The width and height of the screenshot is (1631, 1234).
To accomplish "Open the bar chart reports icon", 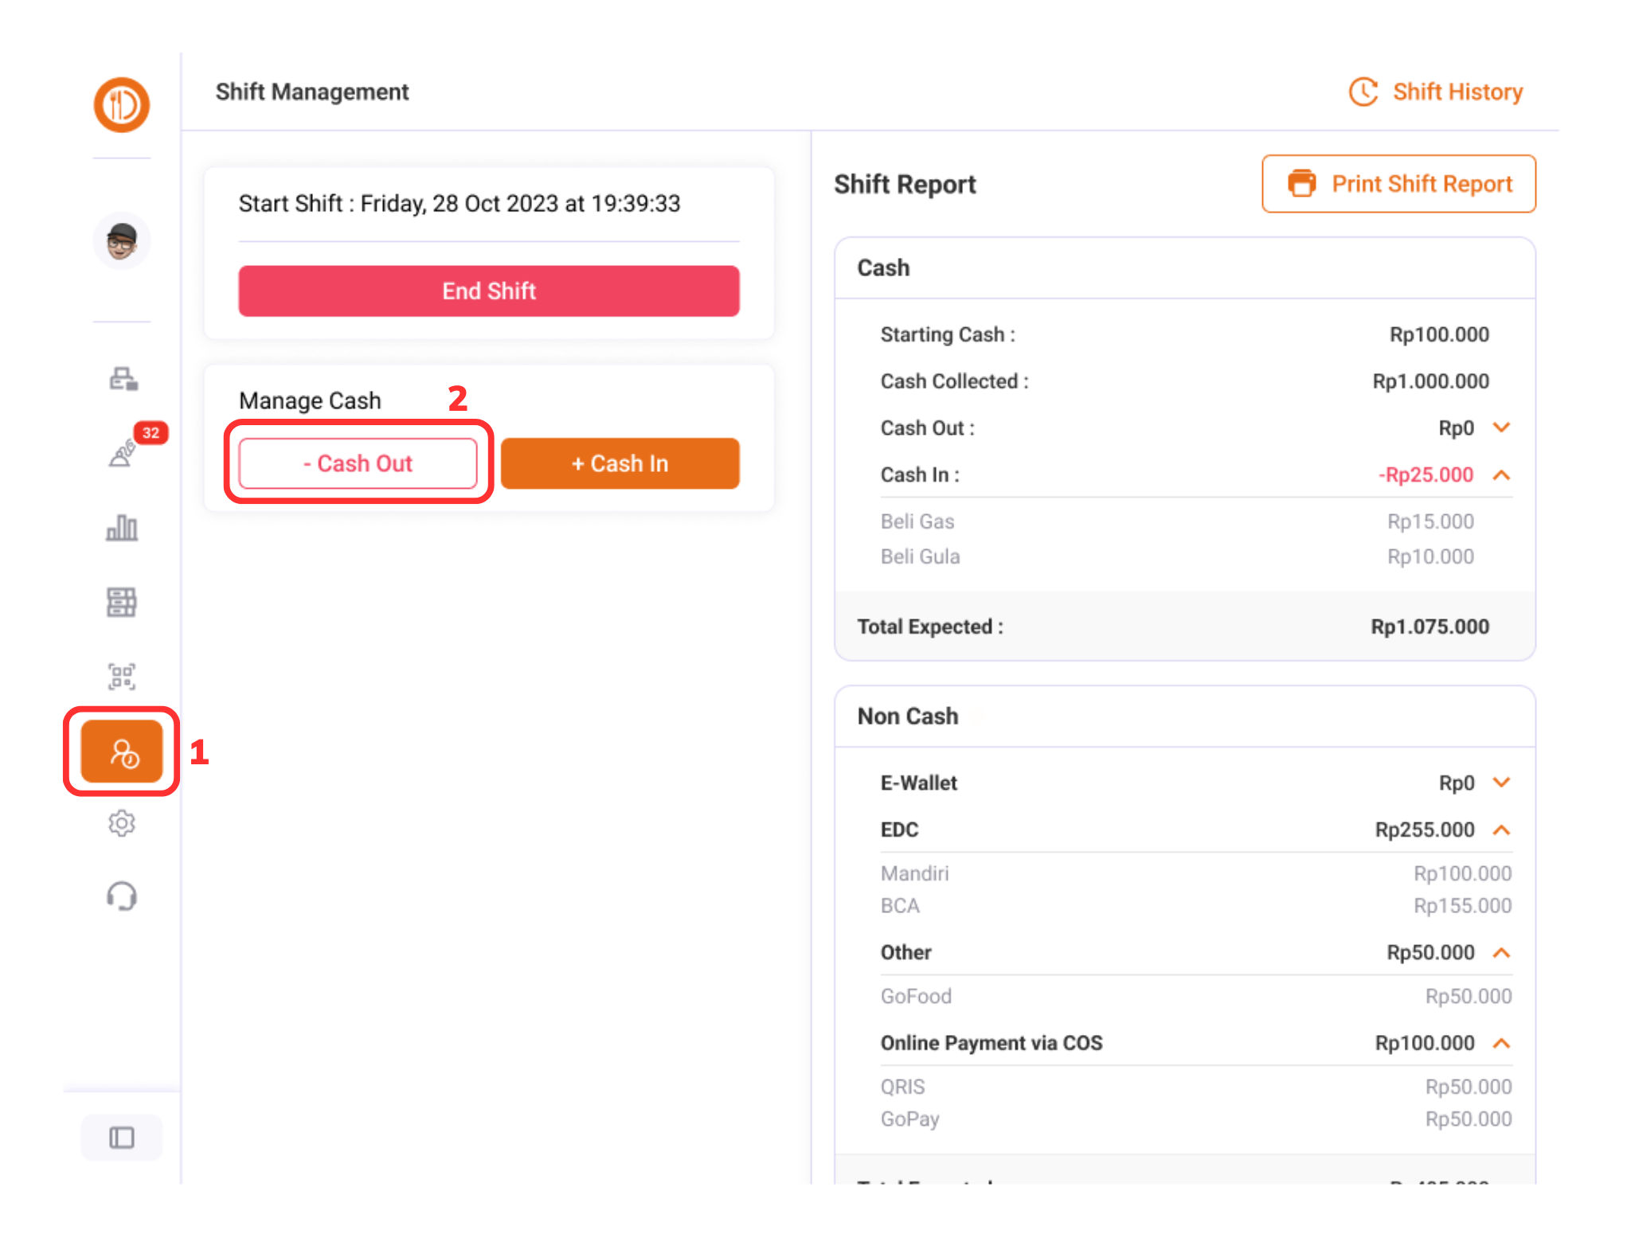I will pyautogui.click(x=122, y=527).
